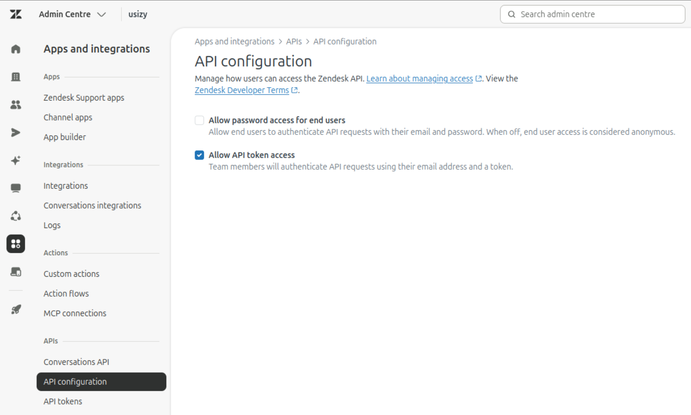Open the Channels arrow icon

(x=16, y=133)
